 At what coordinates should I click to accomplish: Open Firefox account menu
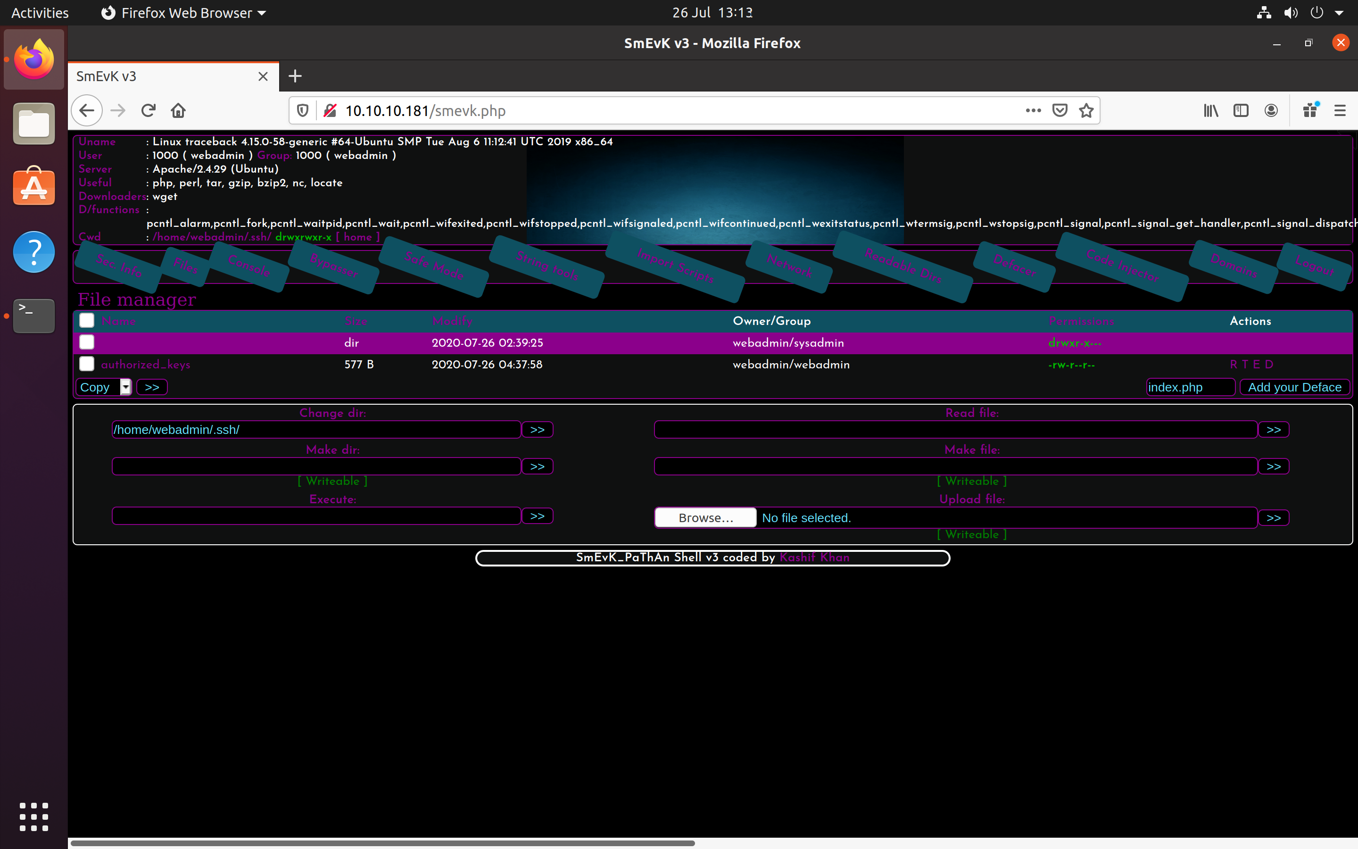[1271, 111]
